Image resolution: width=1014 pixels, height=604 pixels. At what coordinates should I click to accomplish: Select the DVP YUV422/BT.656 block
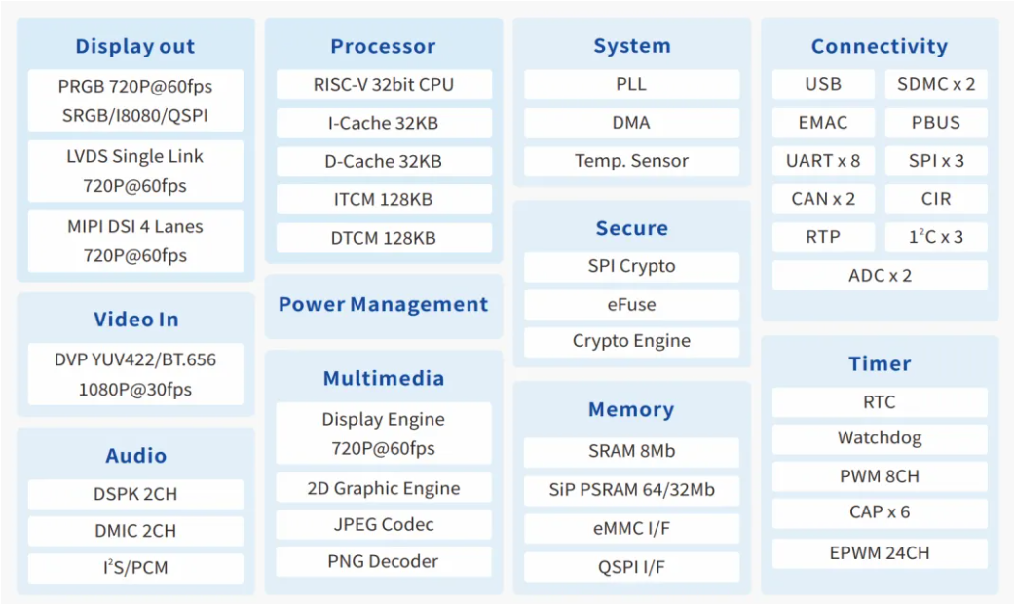click(135, 374)
